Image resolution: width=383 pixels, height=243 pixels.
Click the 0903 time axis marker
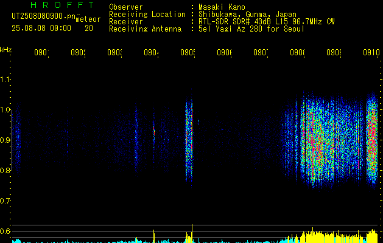(x=115, y=52)
